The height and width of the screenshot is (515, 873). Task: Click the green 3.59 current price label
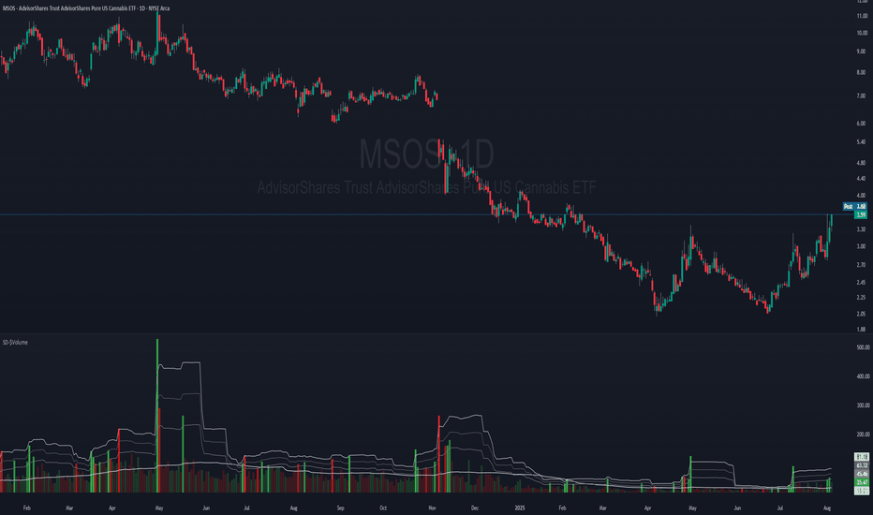click(861, 214)
